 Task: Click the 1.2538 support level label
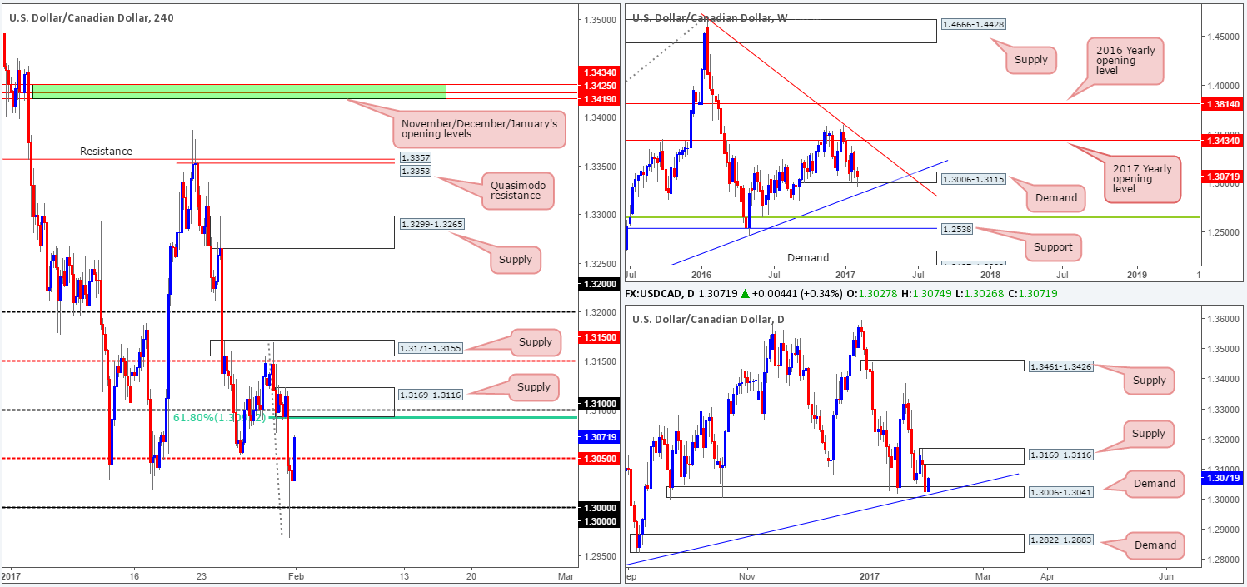pos(956,228)
